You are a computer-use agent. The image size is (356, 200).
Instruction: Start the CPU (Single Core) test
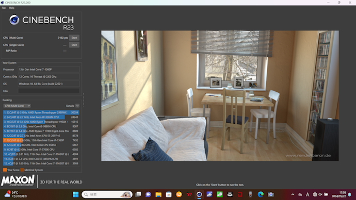pyautogui.click(x=74, y=45)
